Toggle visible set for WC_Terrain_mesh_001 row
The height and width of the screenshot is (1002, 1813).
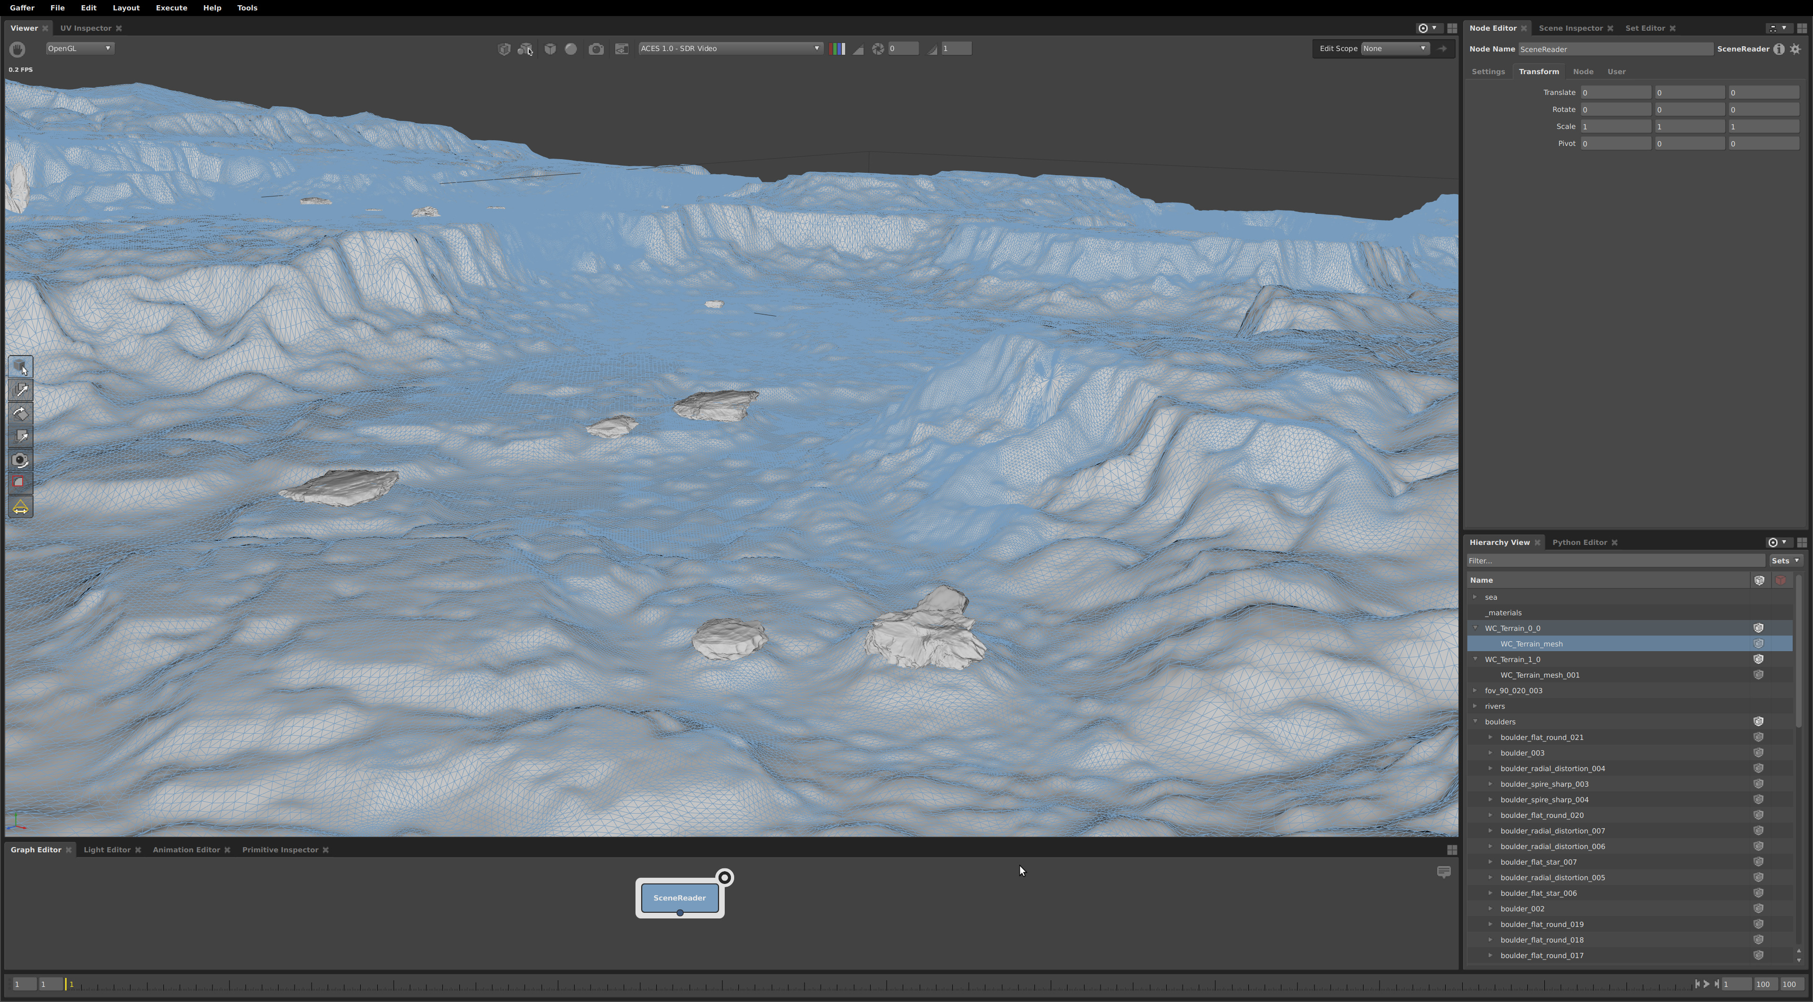1758,675
